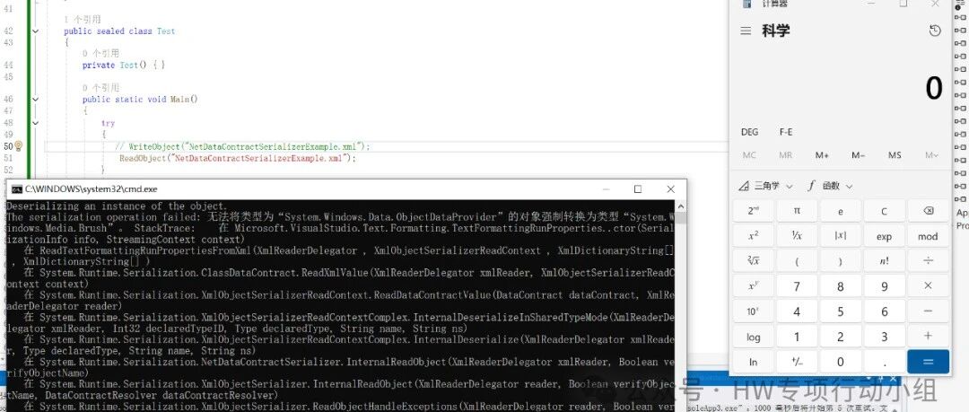
Task: Click the 2nd function key
Action: [754, 211]
